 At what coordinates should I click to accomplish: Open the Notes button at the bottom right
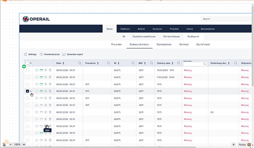coord(242,144)
